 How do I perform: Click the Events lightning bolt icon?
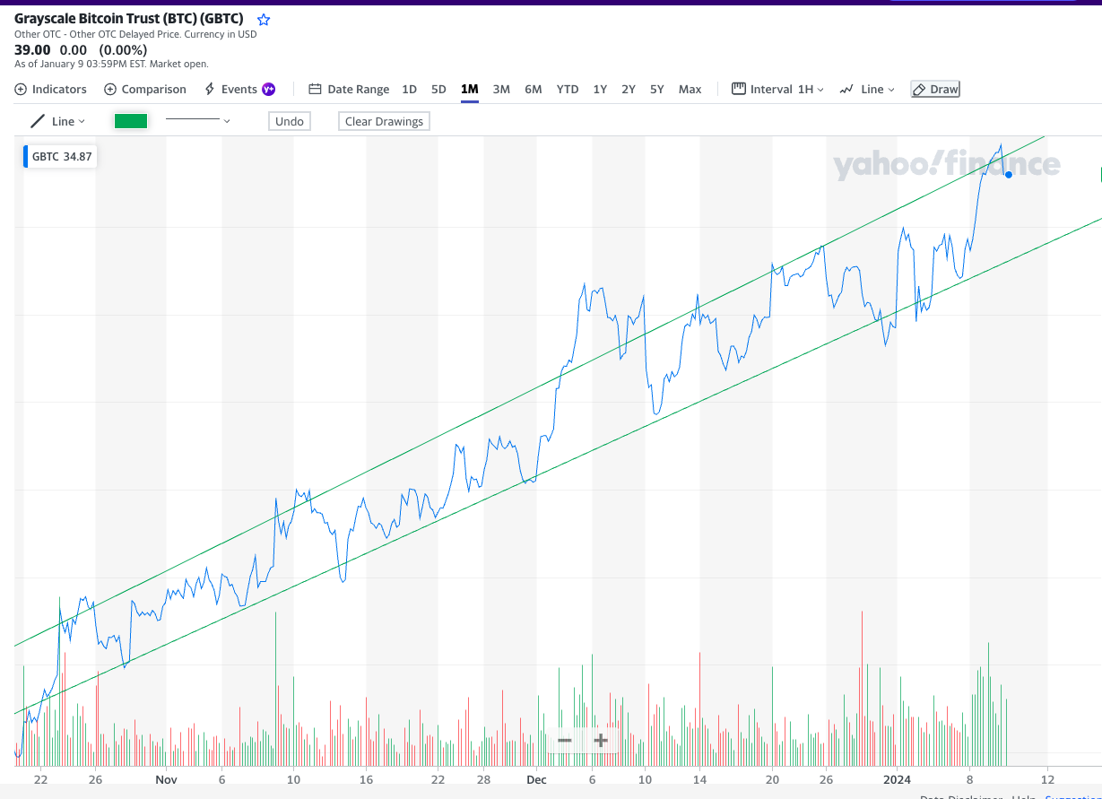(210, 89)
